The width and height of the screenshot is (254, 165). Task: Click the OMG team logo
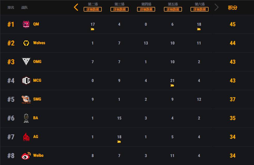[x=26, y=62]
